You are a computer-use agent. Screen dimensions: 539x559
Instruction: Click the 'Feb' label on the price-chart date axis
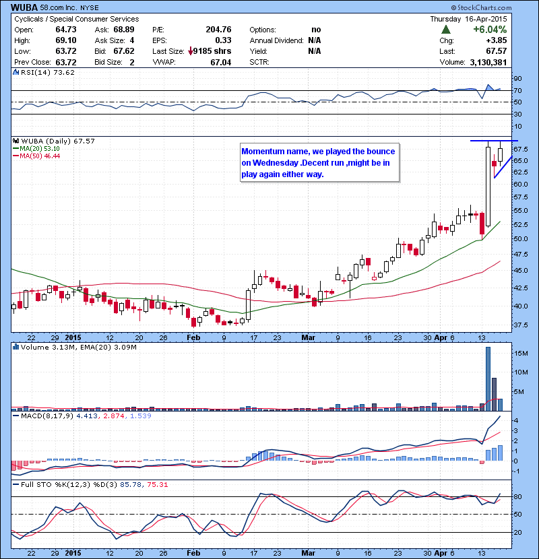coord(193,337)
